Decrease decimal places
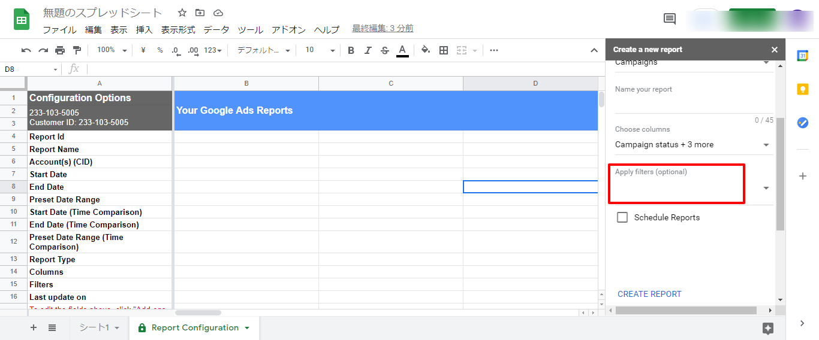Screen dimensions: 819x340 (x=176, y=50)
